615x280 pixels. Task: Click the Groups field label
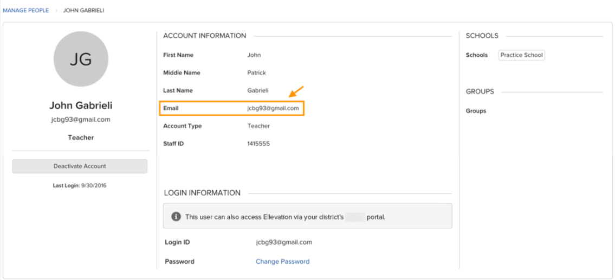pos(476,111)
